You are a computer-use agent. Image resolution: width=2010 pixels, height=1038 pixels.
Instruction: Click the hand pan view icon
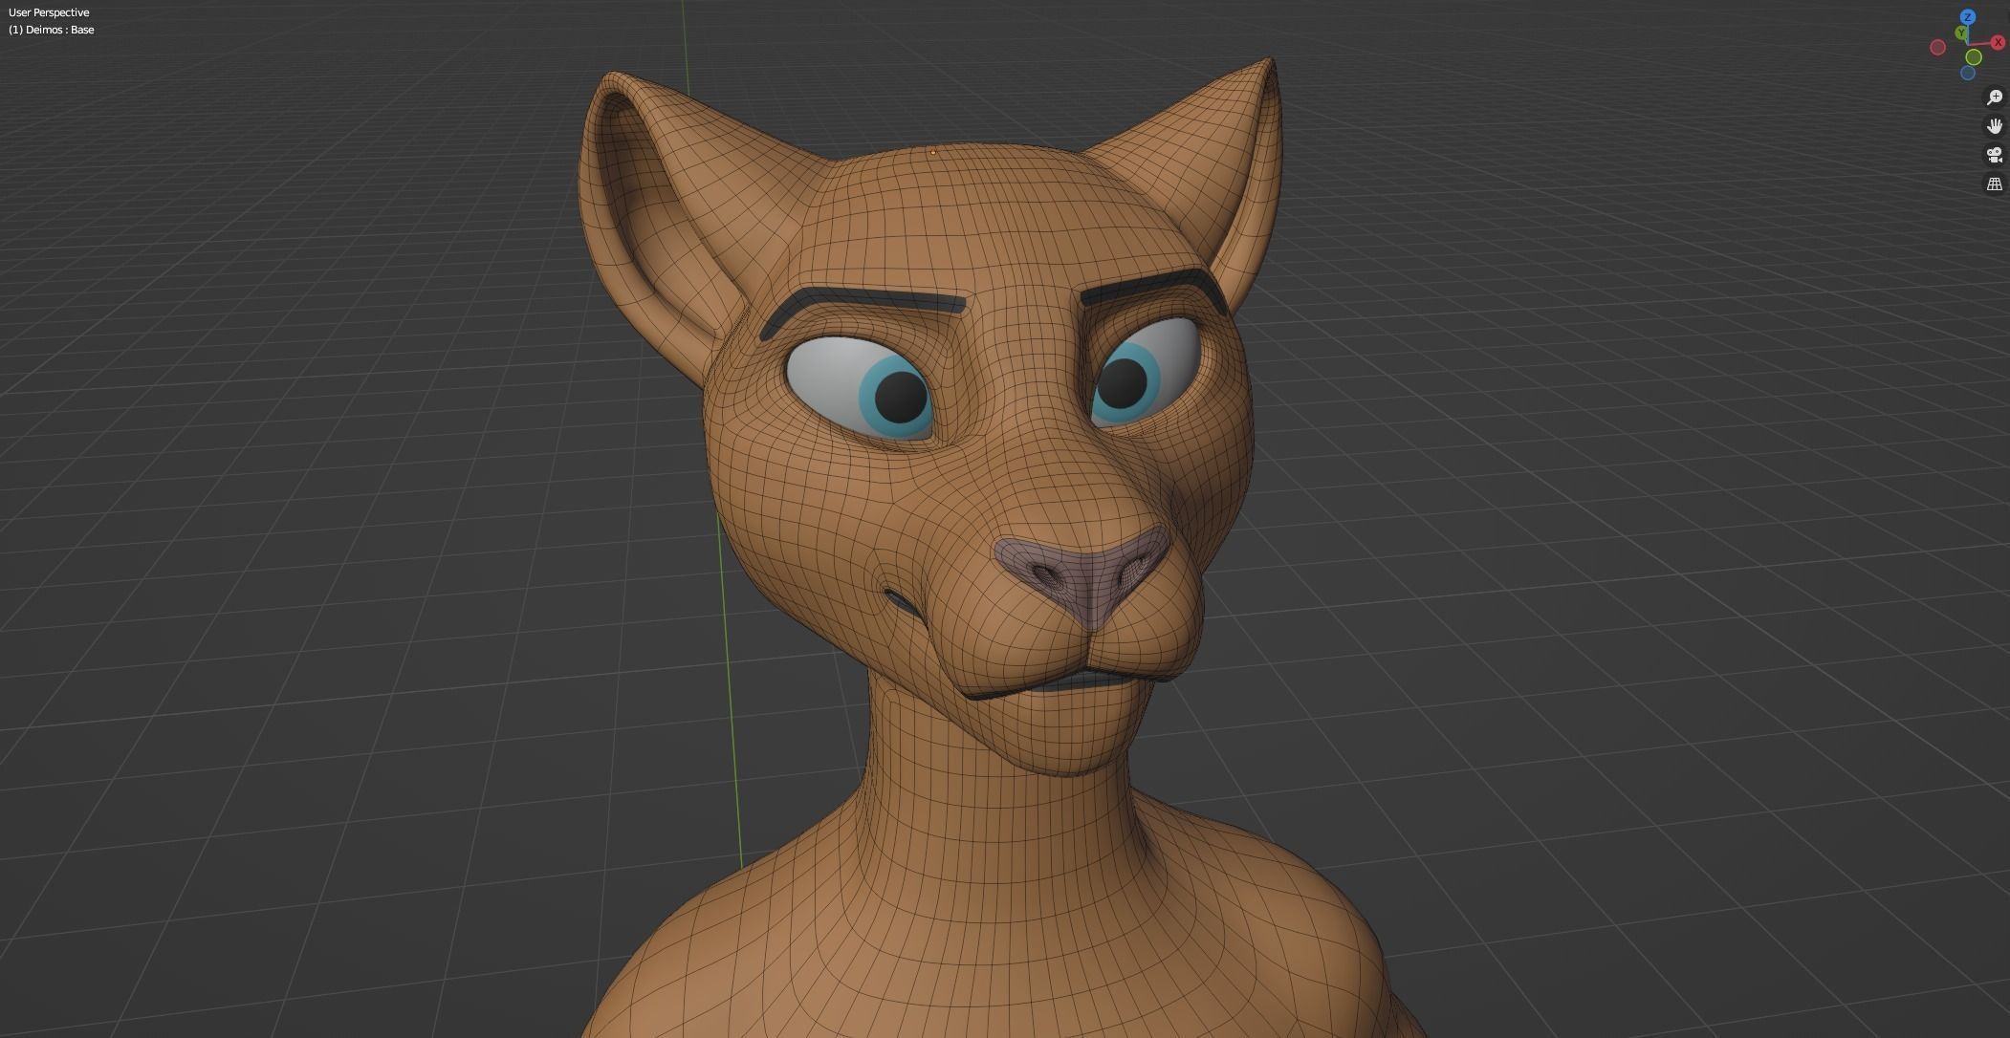(x=1995, y=126)
